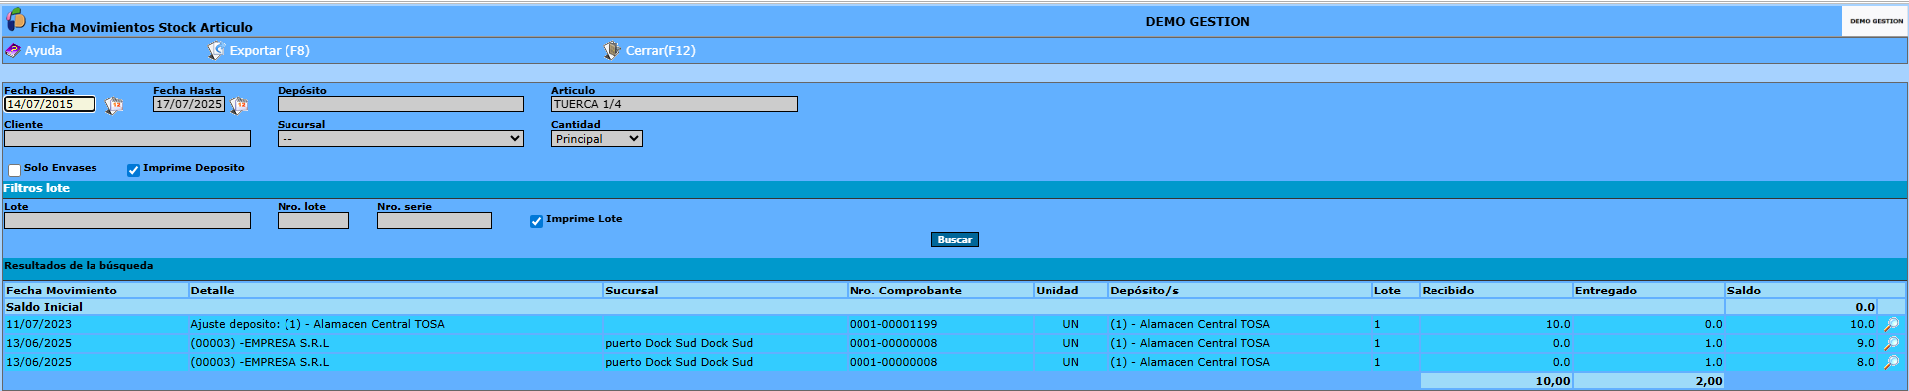Click the application logo icon by the title

point(16,19)
